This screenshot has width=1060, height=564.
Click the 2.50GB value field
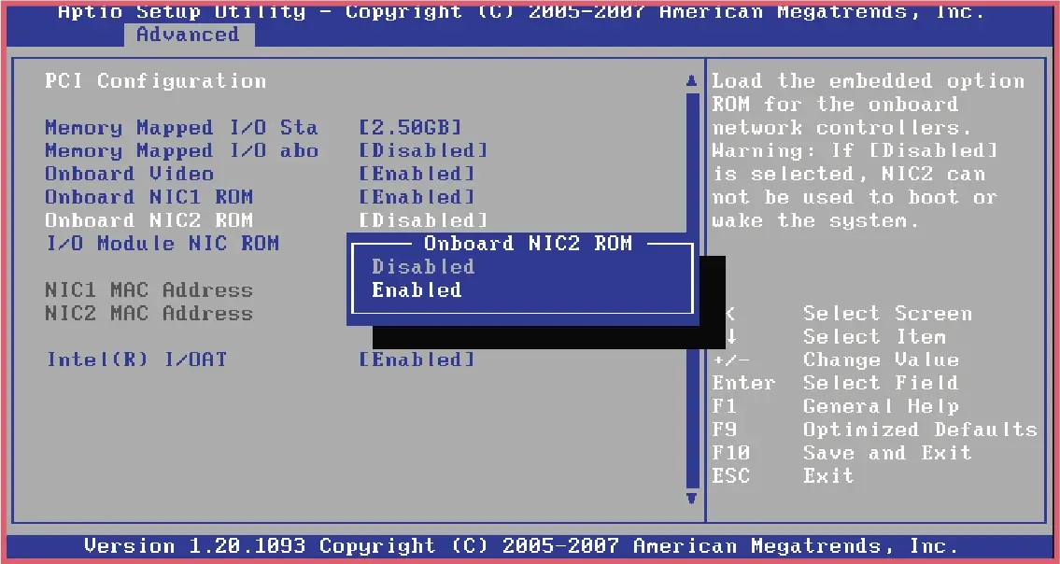(x=409, y=127)
